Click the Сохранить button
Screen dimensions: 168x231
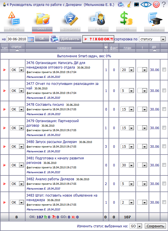coord(155,226)
